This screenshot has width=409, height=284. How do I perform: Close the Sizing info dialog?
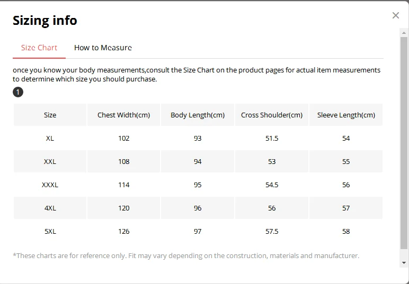(396, 15)
